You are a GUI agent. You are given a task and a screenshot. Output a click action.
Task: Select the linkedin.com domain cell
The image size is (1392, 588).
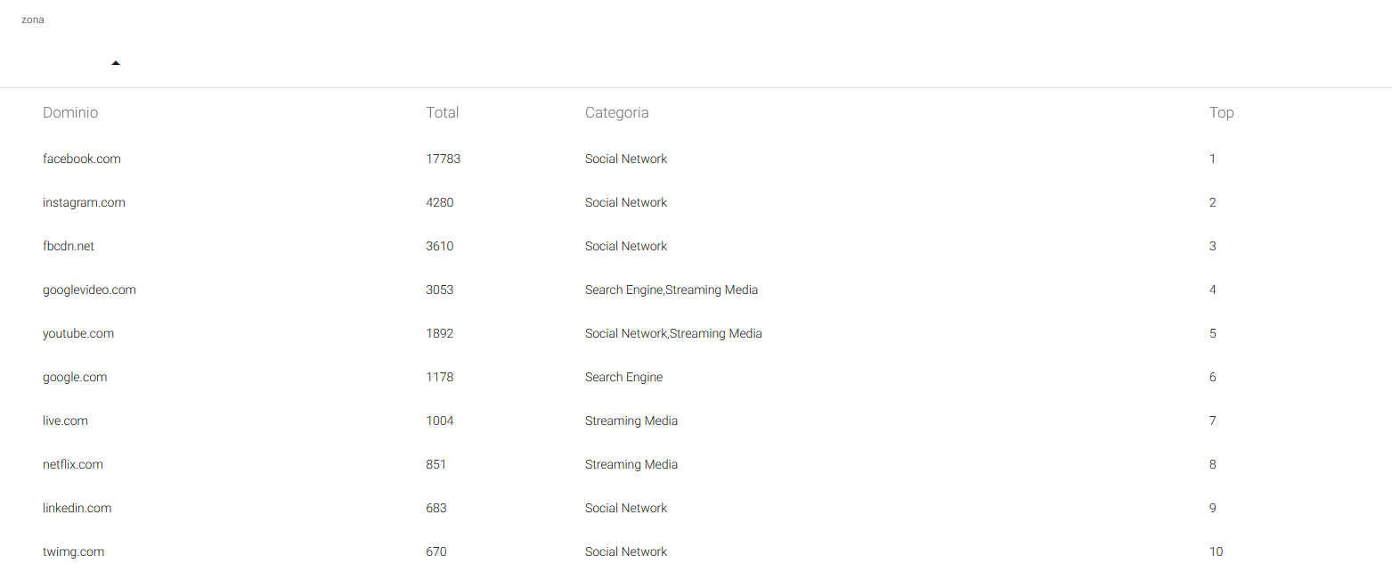[77, 508]
